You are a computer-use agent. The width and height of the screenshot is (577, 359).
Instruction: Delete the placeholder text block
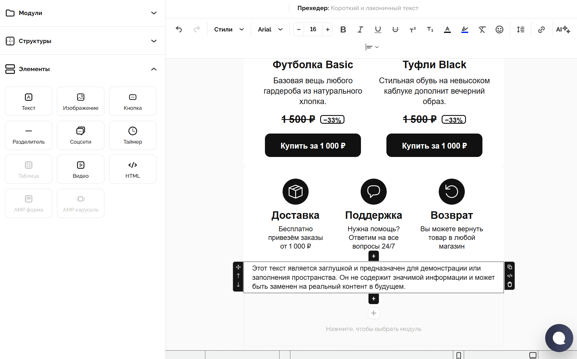tap(510, 284)
